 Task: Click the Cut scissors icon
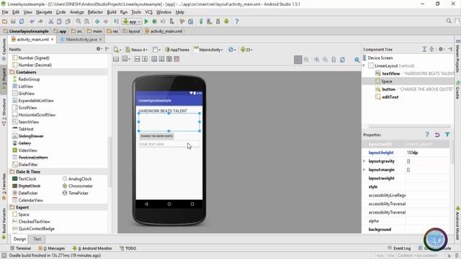click(x=50, y=22)
